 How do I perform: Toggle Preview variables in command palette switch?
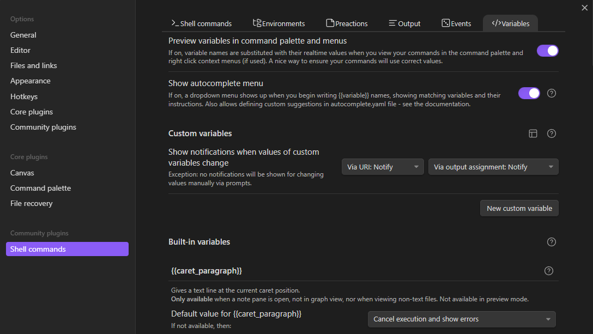(x=547, y=51)
